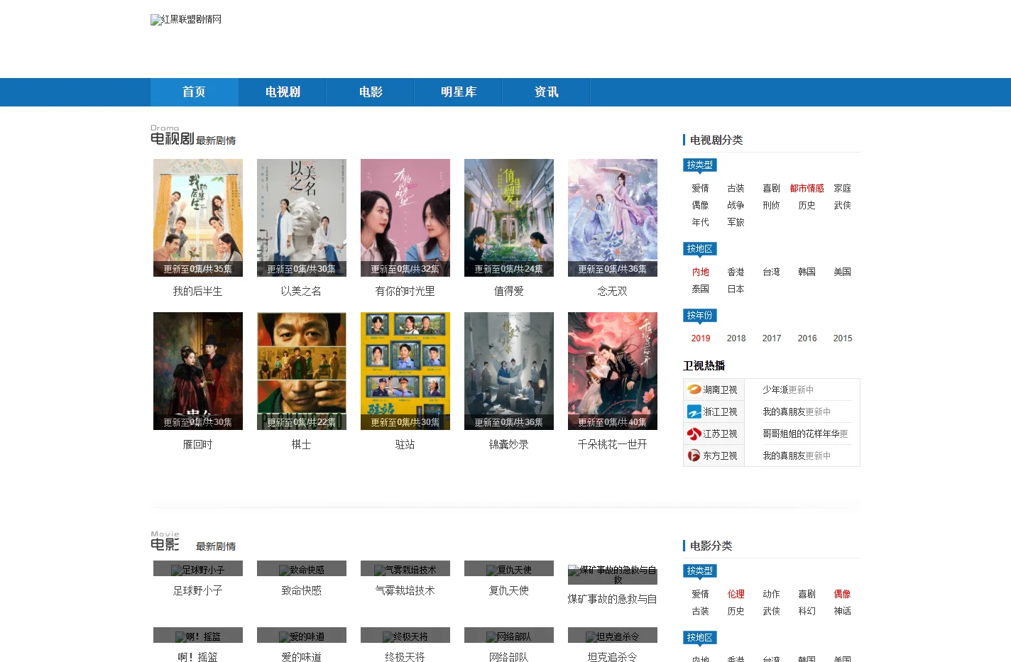Select 日本 region for TV dramas

coord(736,289)
